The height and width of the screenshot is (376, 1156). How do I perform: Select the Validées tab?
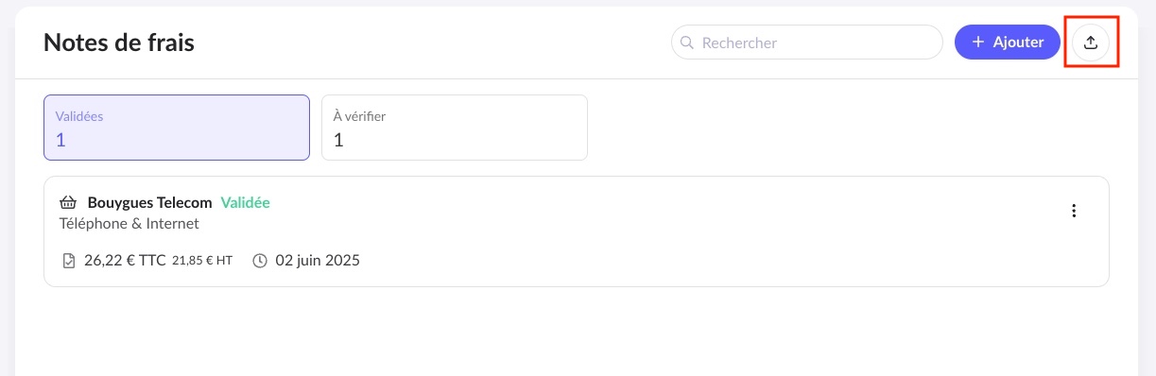(177, 128)
